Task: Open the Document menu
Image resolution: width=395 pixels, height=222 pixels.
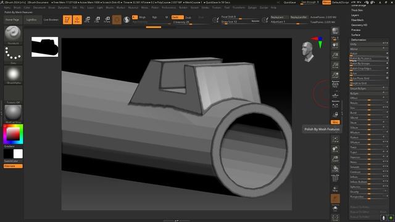Action: [39, 7]
